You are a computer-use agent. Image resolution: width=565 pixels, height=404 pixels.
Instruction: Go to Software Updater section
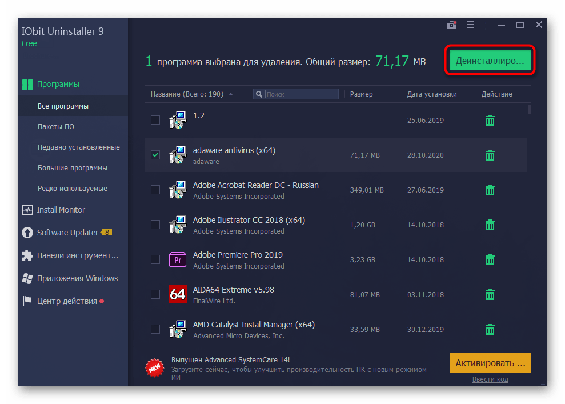click(67, 233)
